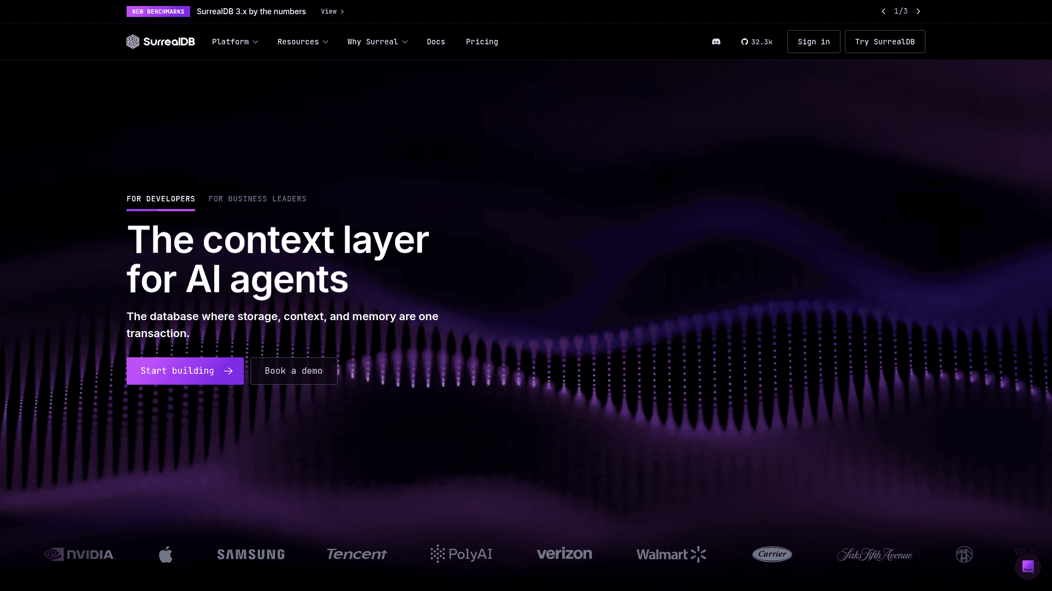
Task: Open the GitHub 32.3k stars link
Action: point(757,42)
